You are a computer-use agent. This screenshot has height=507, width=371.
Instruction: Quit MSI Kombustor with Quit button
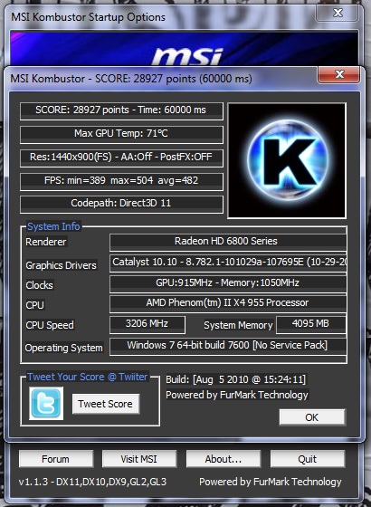pyautogui.click(x=308, y=459)
